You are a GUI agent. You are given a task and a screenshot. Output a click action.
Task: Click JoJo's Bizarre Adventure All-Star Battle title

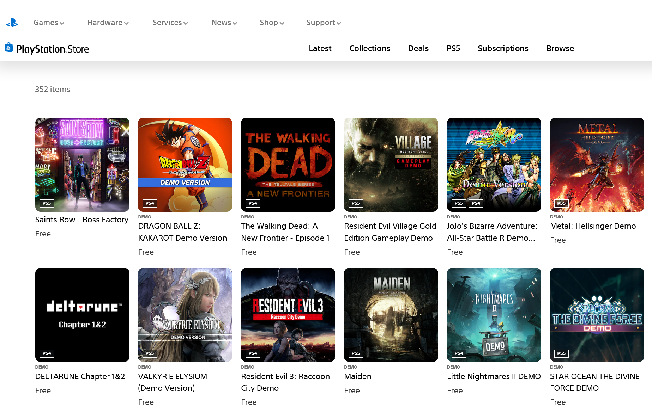pyautogui.click(x=492, y=232)
